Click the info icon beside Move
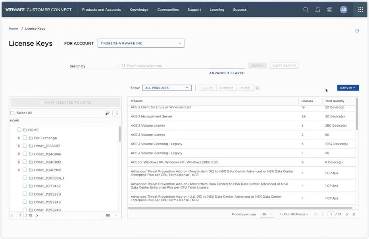 (258, 88)
